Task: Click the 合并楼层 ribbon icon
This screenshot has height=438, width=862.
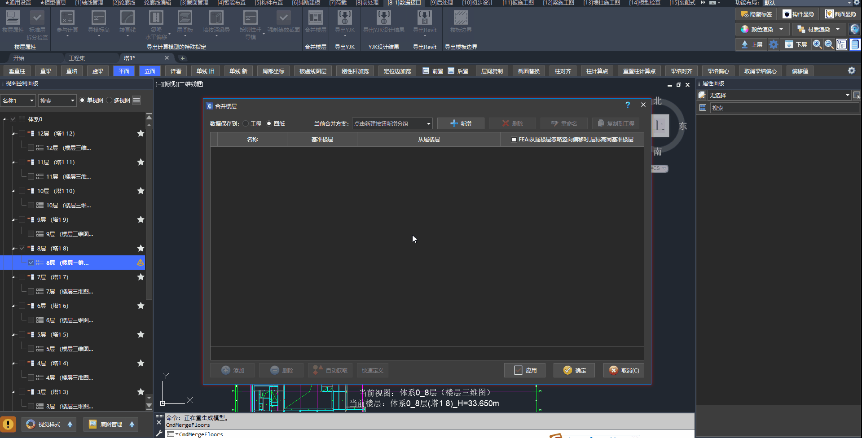Action: 315,18
